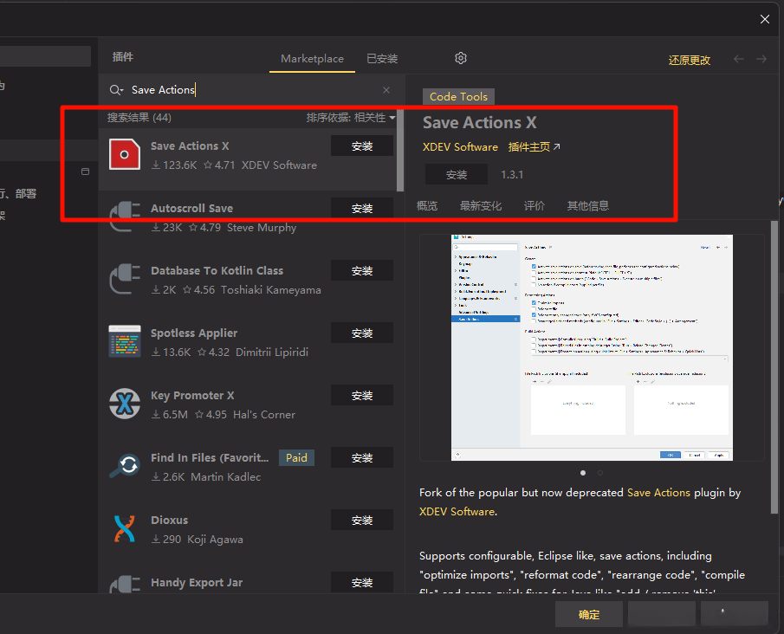This screenshot has width=784, height=634.
Task: Switch to the Marketplace tab
Action: click(x=312, y=59)
